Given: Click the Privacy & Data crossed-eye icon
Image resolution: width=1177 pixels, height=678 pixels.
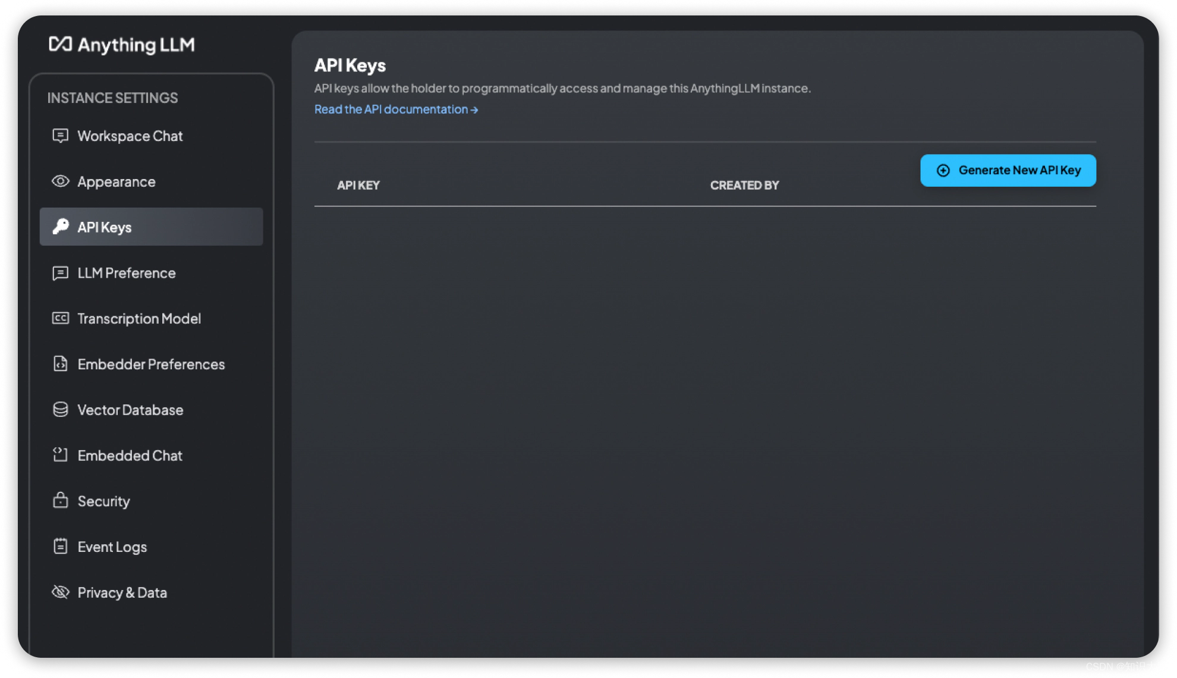Looking at the screenshot, I should tap(60, 592).
